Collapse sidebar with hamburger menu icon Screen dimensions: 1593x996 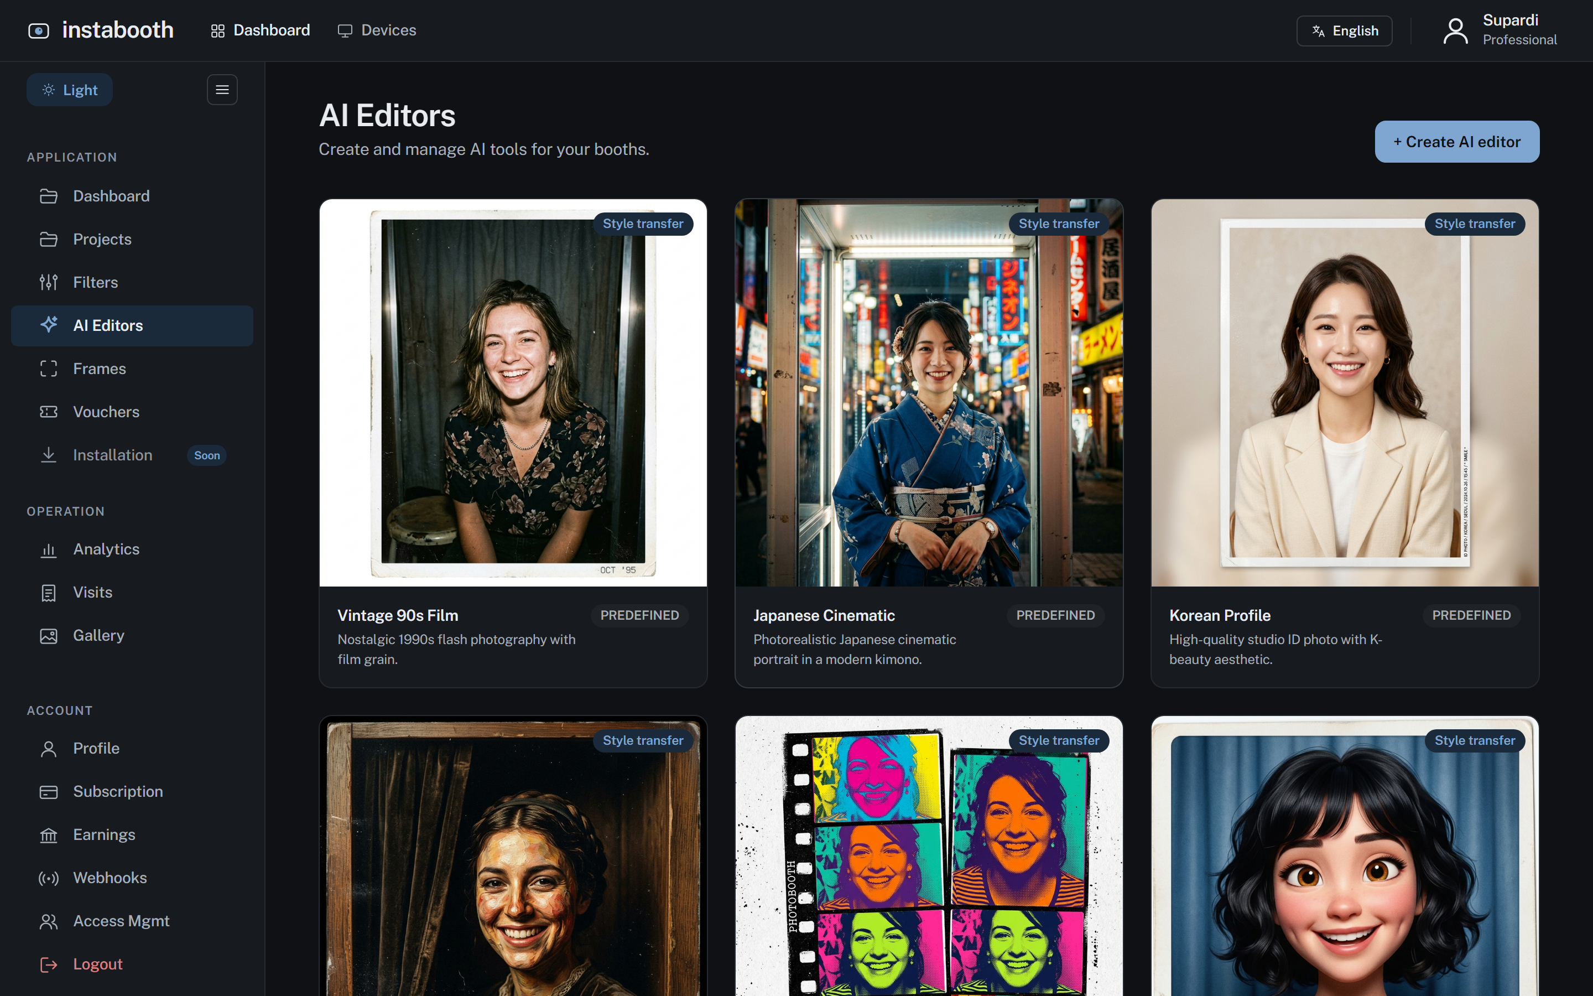coord(222,90)
